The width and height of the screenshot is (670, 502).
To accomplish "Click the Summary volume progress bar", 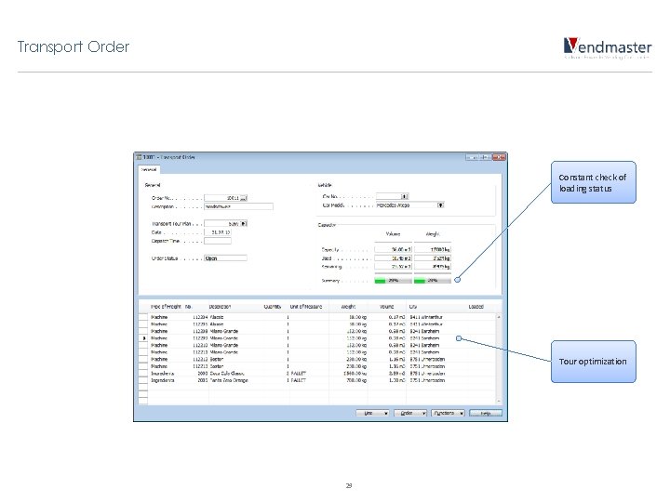I will coord(393,281).
